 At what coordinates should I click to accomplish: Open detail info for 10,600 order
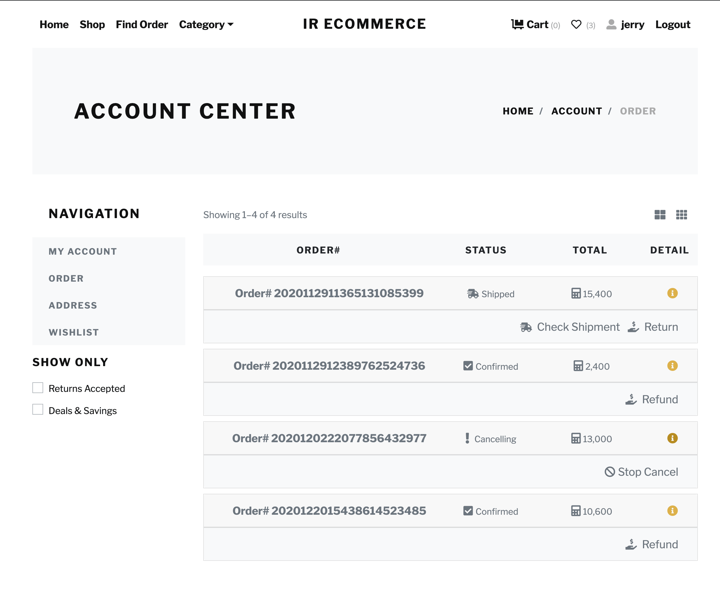pyautogui.click(x=672, y=511)
